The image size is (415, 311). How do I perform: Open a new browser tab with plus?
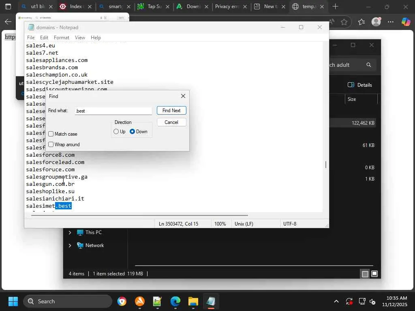coord(335,6)
